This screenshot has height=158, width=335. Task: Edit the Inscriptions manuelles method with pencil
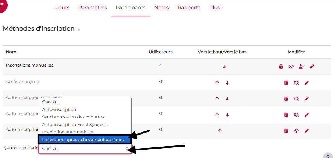click(312, 66)
